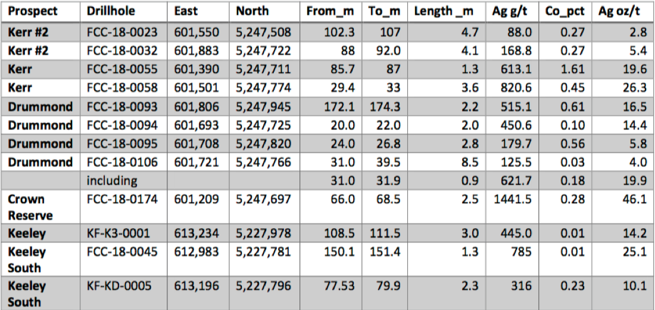Click North value 5,227,978
This screenshot has width=655, height=310.
click(263, 234)
